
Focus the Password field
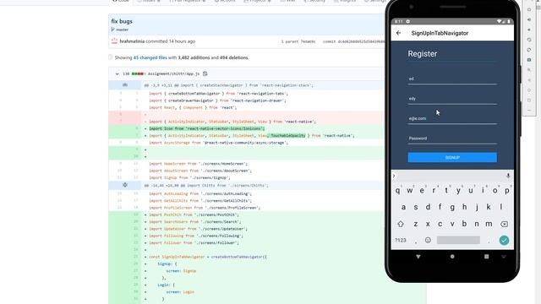point(452,138)
